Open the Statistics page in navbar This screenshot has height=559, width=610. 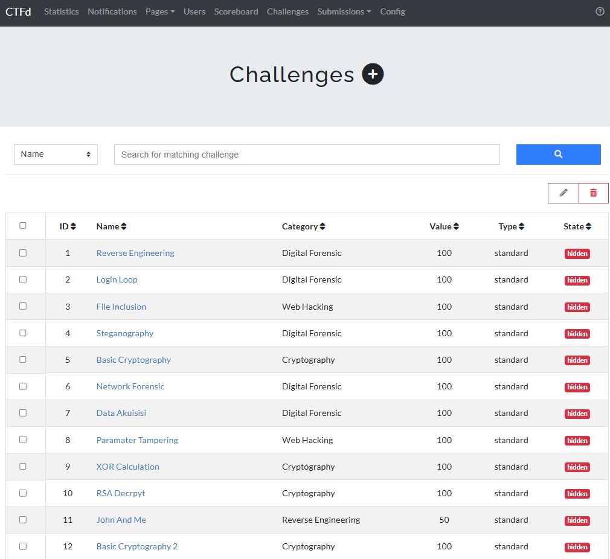(x=61, y=11)
